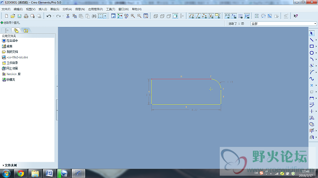Image resolution: width=318 pixels, height=178 pixels.
Task: Toggle dimension display in sketch
Action: click(x=227, y=16)
